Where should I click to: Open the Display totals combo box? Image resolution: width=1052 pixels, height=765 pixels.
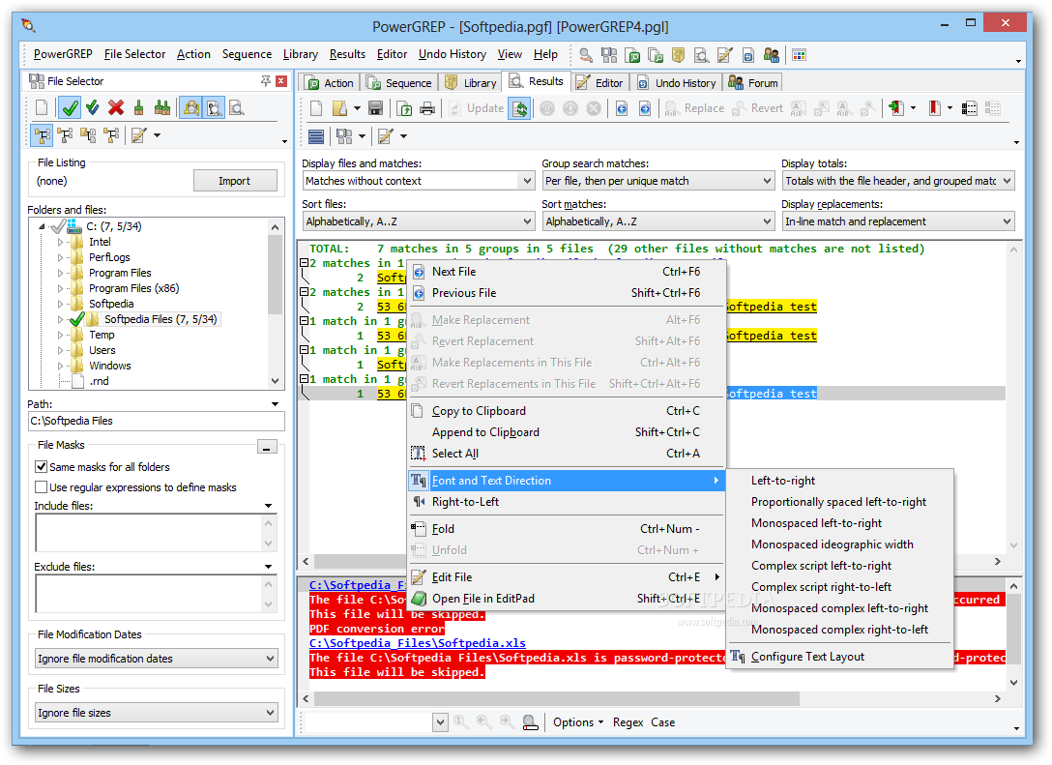[x=898, y=181]
